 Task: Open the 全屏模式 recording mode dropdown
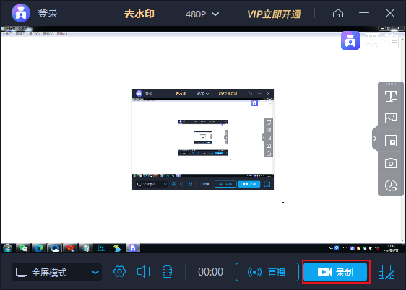coord(56,272)
